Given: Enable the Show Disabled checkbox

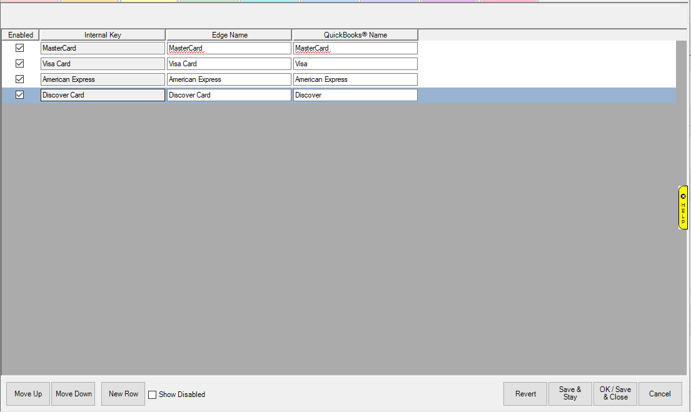Looking at the screenshot, I should pos(152,394).
